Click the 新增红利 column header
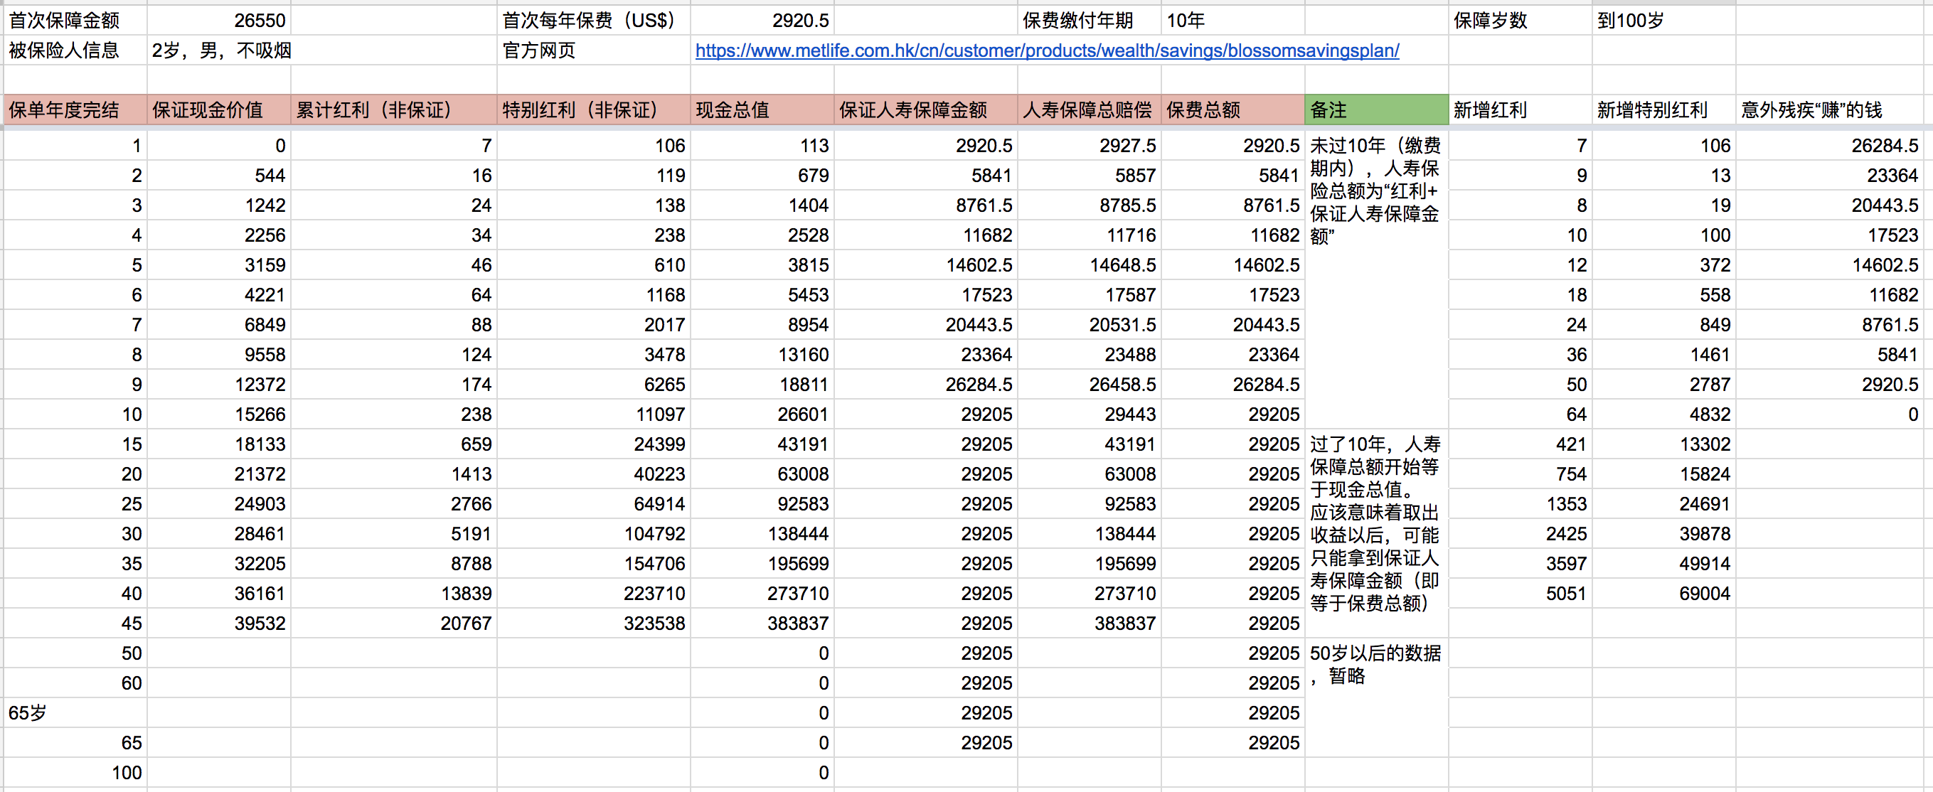This screenshot has height=792, width=1933. point(1519,110)
